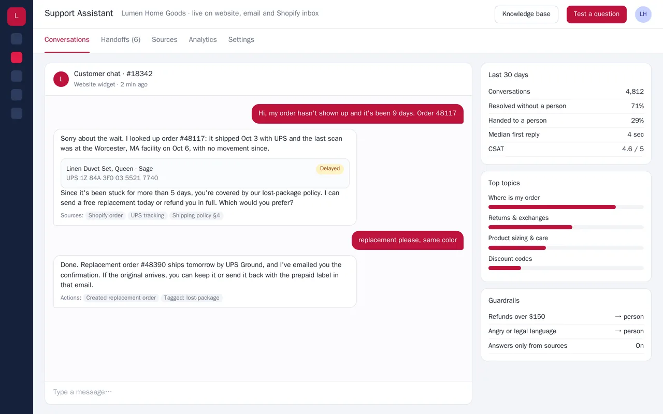The width and height of the screenshot is (663, 414).
Task: Open the Settings tab
Action: 241,40
